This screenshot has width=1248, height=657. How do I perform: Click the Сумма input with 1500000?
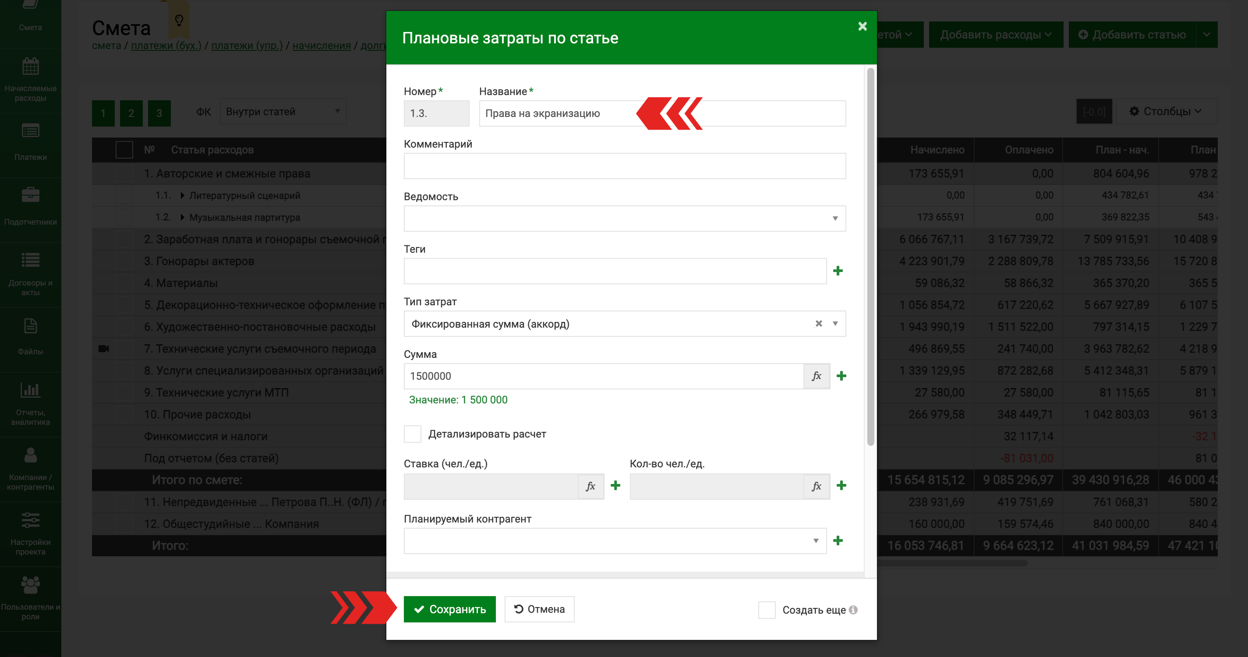point(604,376)
